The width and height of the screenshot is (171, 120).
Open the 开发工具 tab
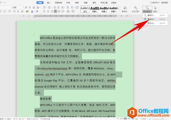pos(104,3)
